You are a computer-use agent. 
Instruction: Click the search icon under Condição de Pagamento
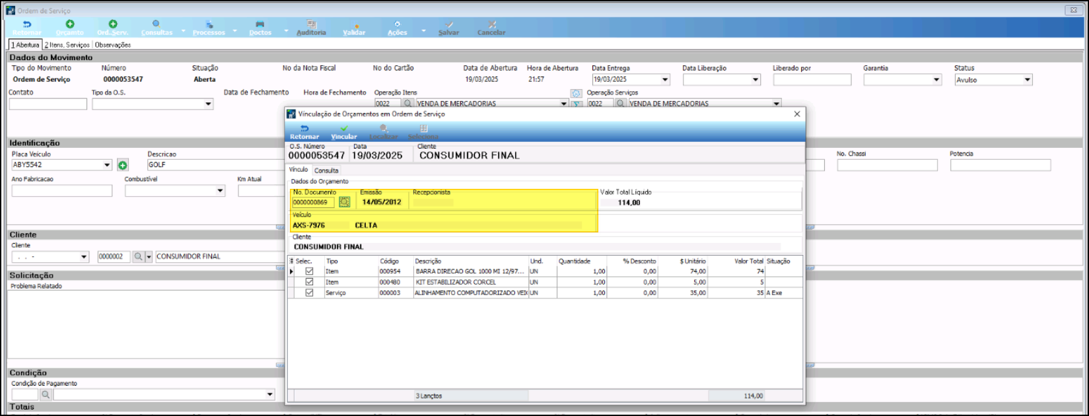click(x=46, y=395)
